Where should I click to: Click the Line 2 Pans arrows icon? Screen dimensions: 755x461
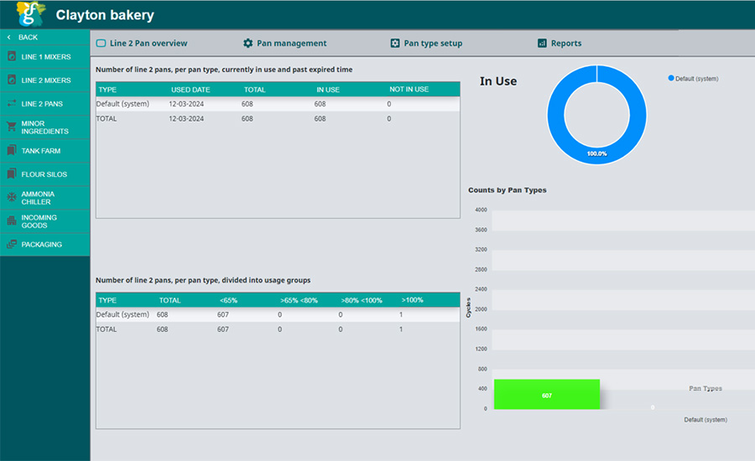[12, 104]
